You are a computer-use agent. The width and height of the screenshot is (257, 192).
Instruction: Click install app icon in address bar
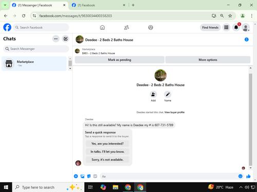click(214, 16)
